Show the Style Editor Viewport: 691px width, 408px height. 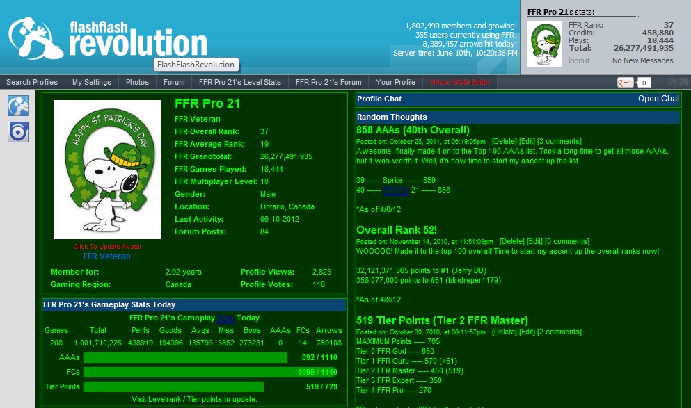460,82
